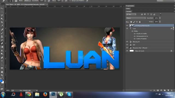Screen dimensions: 175x98
Task: Select the Move tool
Action: pos(2,8)
